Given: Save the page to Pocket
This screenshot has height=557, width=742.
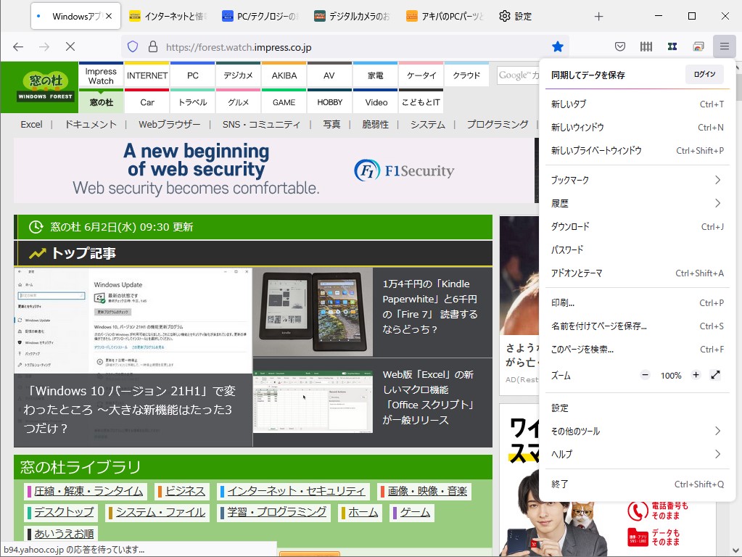Looking at the screenshot, I should [x=620, y=46].
